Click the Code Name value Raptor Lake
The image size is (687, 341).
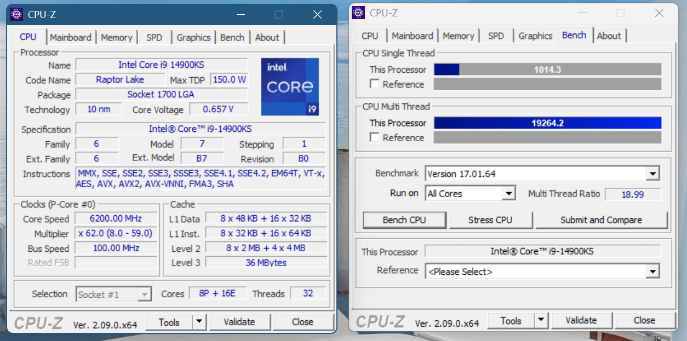pos(119,80)
